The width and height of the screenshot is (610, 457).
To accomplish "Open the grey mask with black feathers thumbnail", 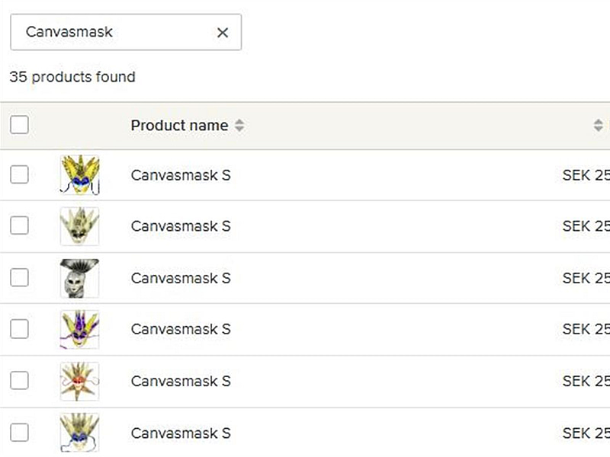I will tap(80, 278).
